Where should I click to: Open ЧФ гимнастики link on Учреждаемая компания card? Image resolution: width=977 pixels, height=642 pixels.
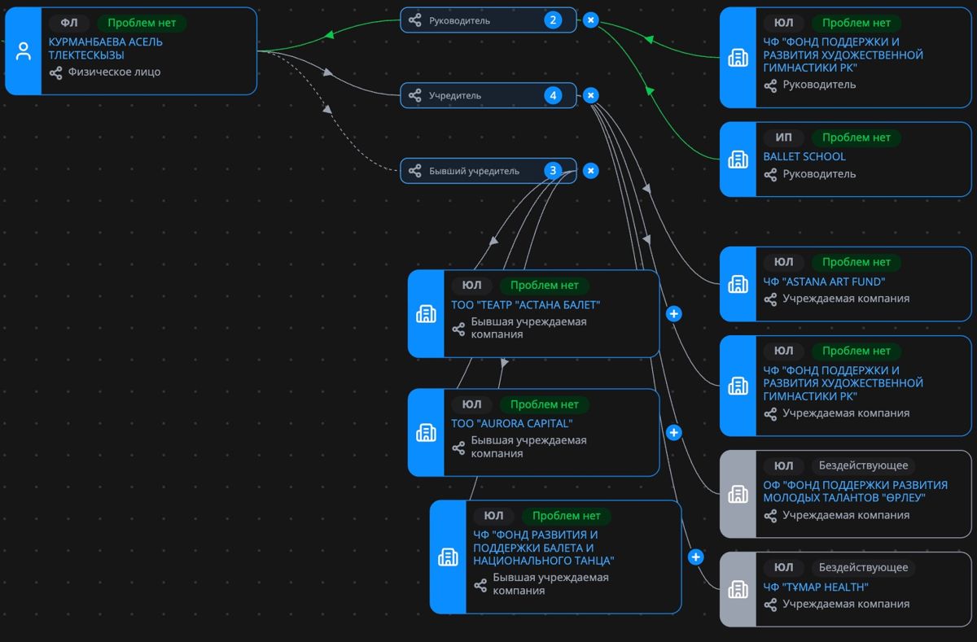click(x=843, y=382)
